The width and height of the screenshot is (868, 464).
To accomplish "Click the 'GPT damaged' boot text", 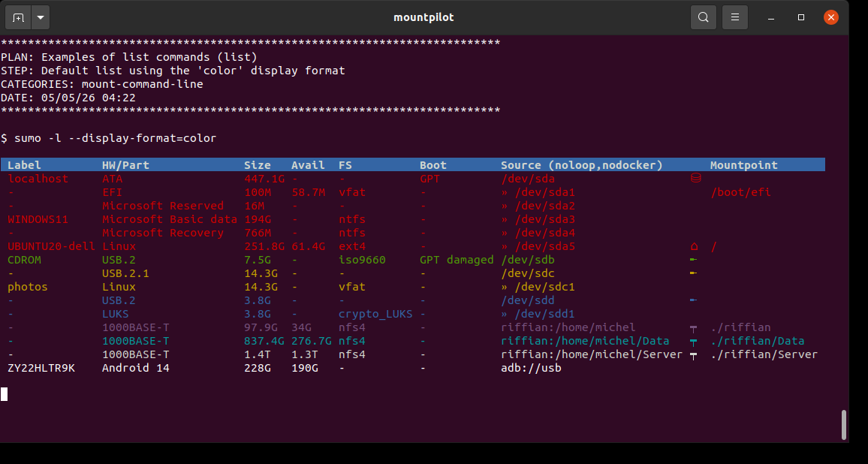I will tap(457, 260).
